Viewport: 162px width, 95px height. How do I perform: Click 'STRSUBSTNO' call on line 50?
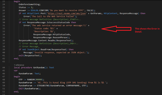pyautogui.click(x=43, y=86)
